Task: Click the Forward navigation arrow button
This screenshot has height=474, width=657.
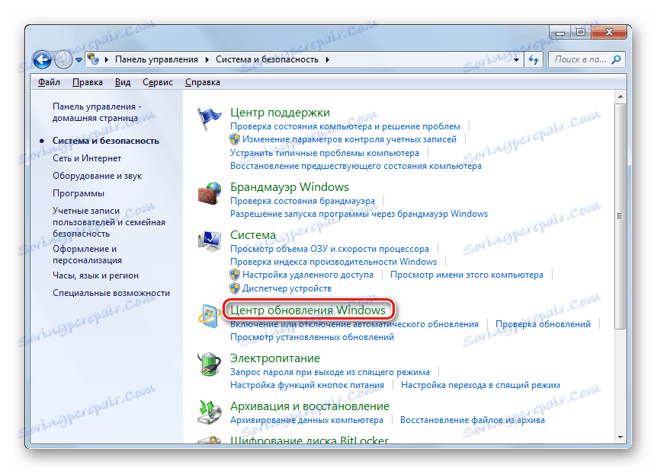Action: pyautogui.click(x=63, y=59)
